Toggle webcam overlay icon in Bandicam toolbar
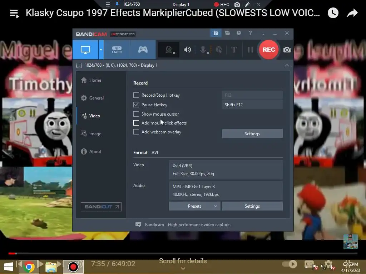 [169, 50]
